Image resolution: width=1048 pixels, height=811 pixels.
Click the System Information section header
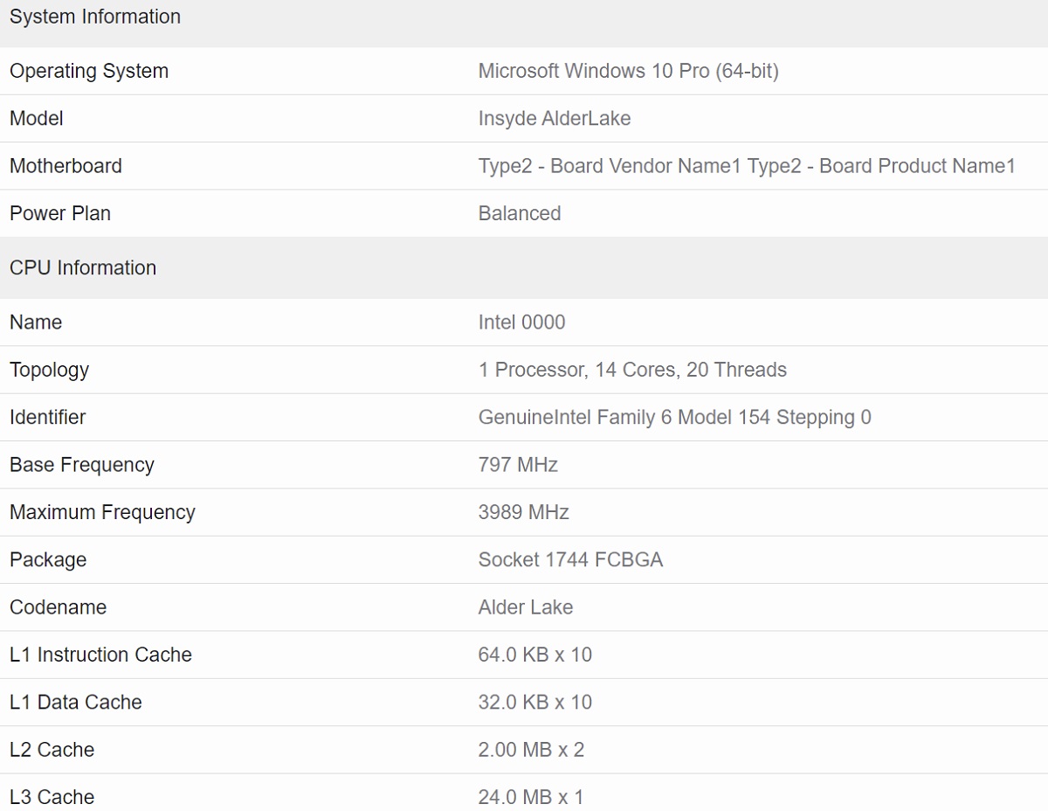click(x=95, y=17)
